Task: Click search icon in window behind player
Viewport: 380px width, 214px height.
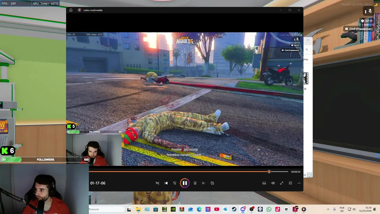Action: 307,50
